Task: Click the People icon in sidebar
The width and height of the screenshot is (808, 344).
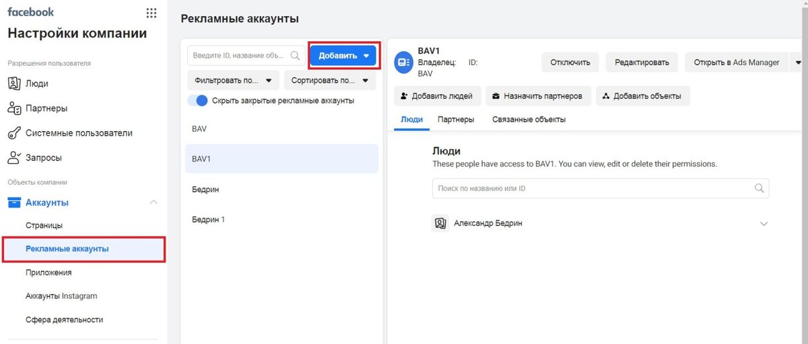Action: (x=14, y=84)
